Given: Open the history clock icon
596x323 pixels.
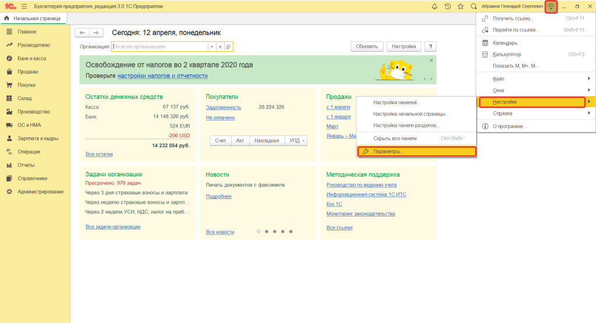Looking at the screenshot, I should point(448,6).
